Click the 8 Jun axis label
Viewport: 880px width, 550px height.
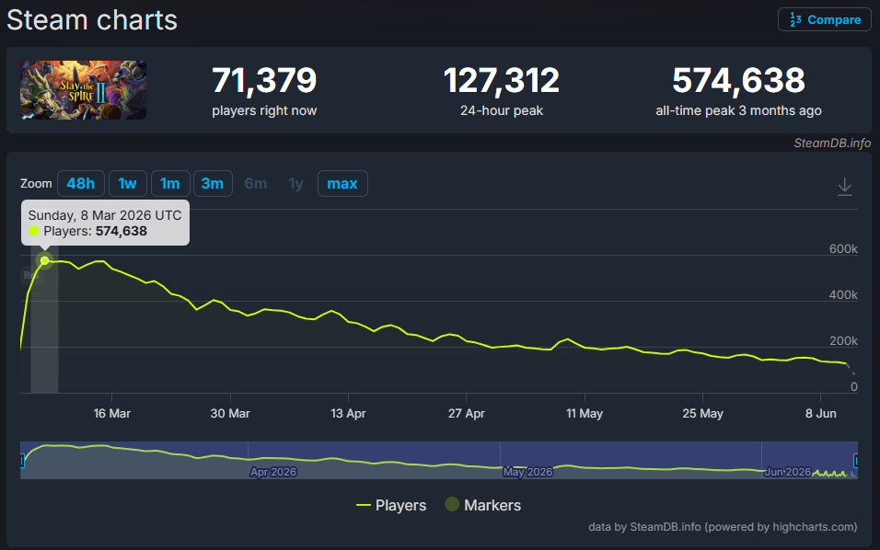coord(820,414)
